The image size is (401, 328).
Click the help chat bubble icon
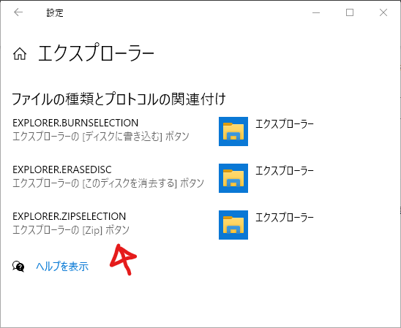(18, 267)
